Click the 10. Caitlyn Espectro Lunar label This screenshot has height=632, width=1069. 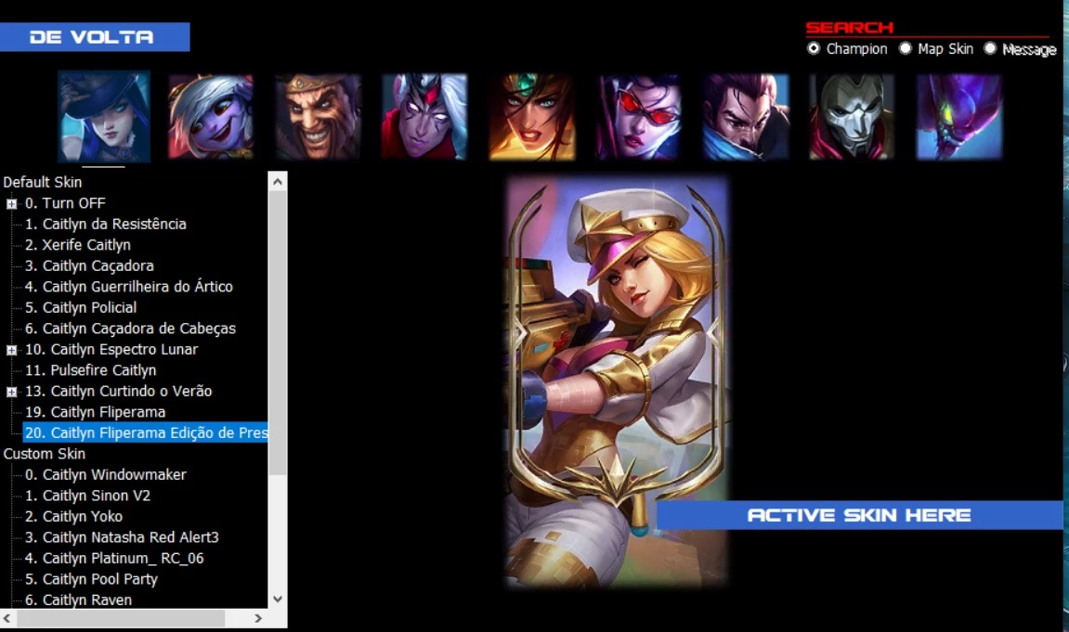click(x=111, y=349)
